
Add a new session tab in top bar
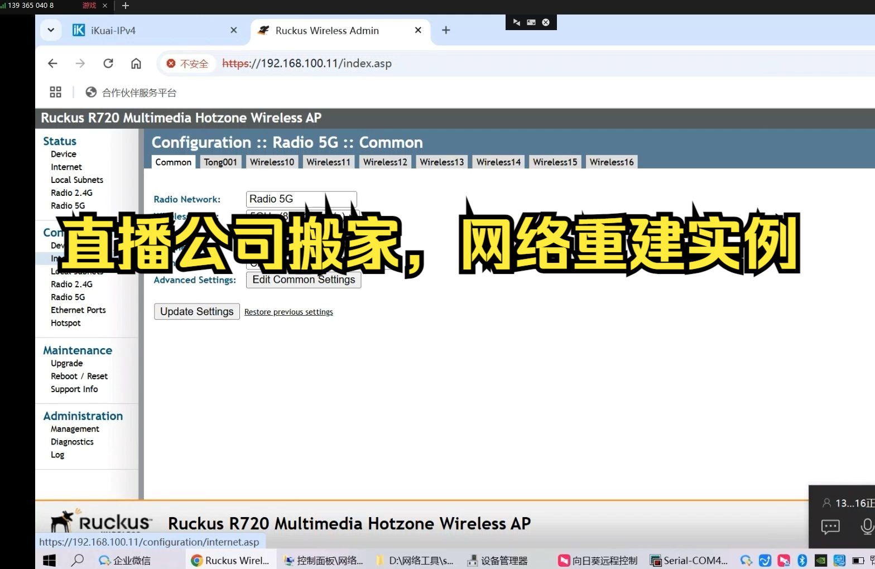(126, 6)
